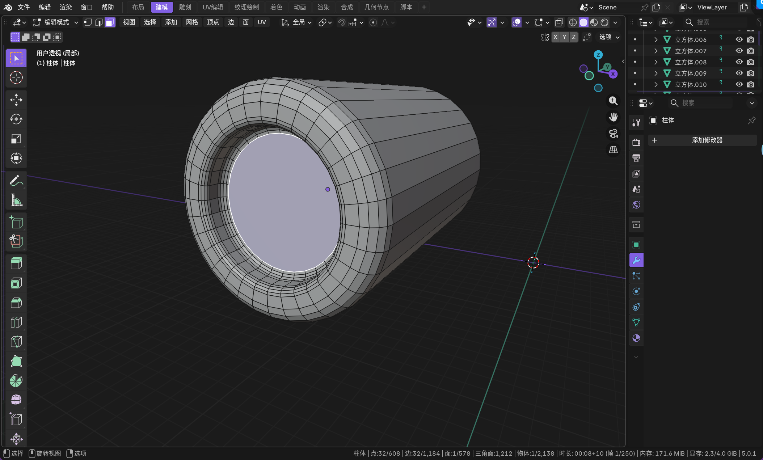Pick the Knife tool

pyautogui.click(x=16, y=342)
